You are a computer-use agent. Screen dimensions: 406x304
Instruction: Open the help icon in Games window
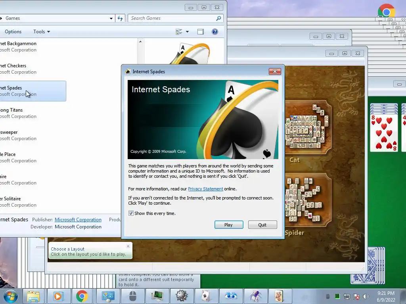point(214,32)
